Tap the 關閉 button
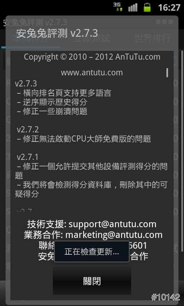This screenshot has width=184, height=306. [x=92, y=281]
